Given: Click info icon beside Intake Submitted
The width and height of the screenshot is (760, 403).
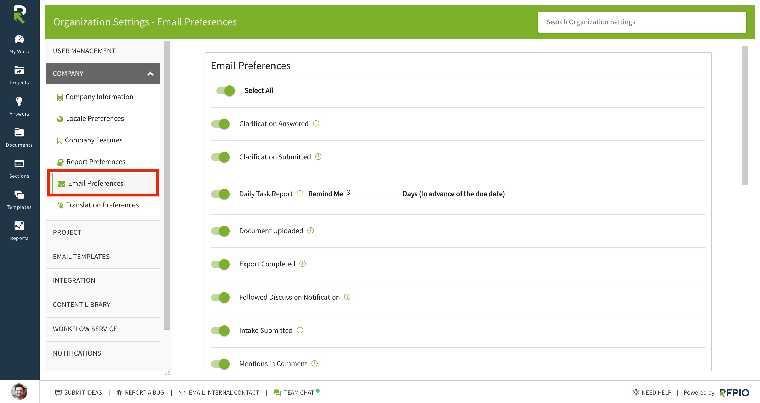Looking at the screenshot, I should pos(300,330).
